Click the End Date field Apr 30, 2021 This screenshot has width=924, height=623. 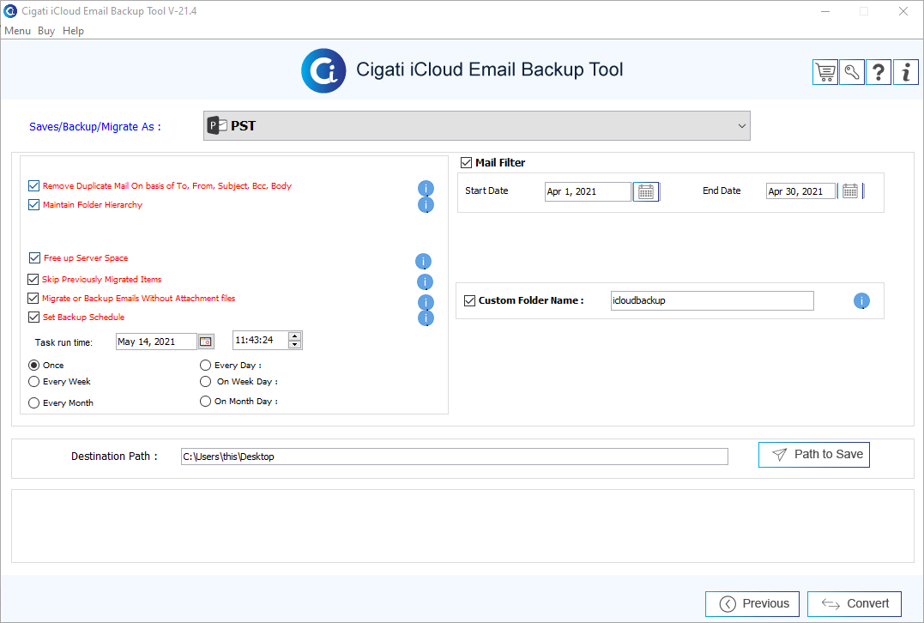(x=800, y=191)
